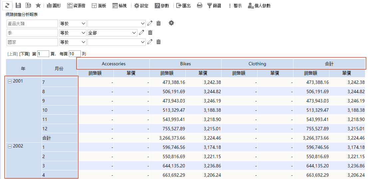Click the gear icon beside 產品大類 filter row

[x=171, y=23]
